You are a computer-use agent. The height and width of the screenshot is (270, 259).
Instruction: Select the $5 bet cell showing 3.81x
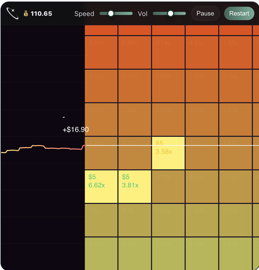click(x=135, y=186)
